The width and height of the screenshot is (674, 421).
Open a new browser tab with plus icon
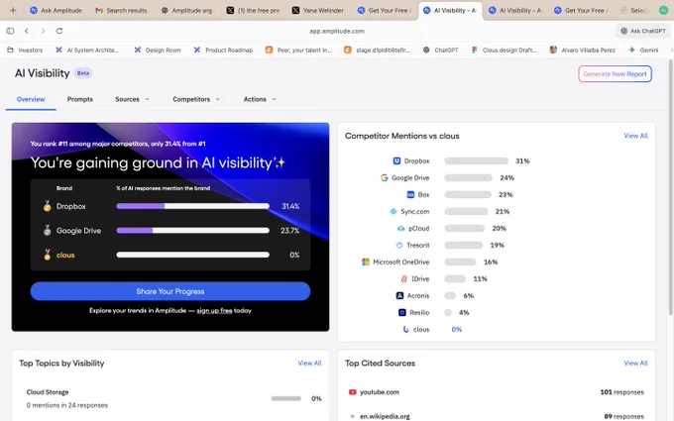click(x=13, y=10)
